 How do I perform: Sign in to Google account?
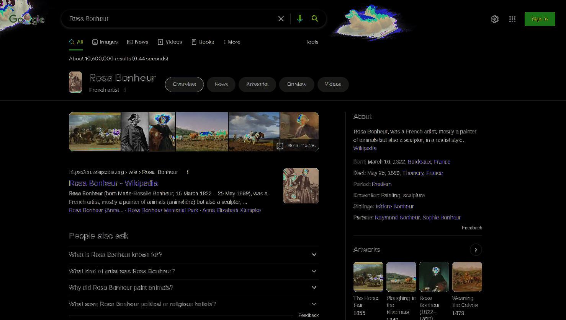click(x=540, y=19)
